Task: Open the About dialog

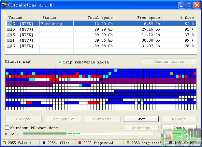Action: [179, 128]
